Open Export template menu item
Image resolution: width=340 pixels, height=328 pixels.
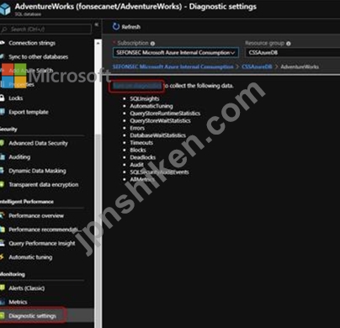coord(29,112)
